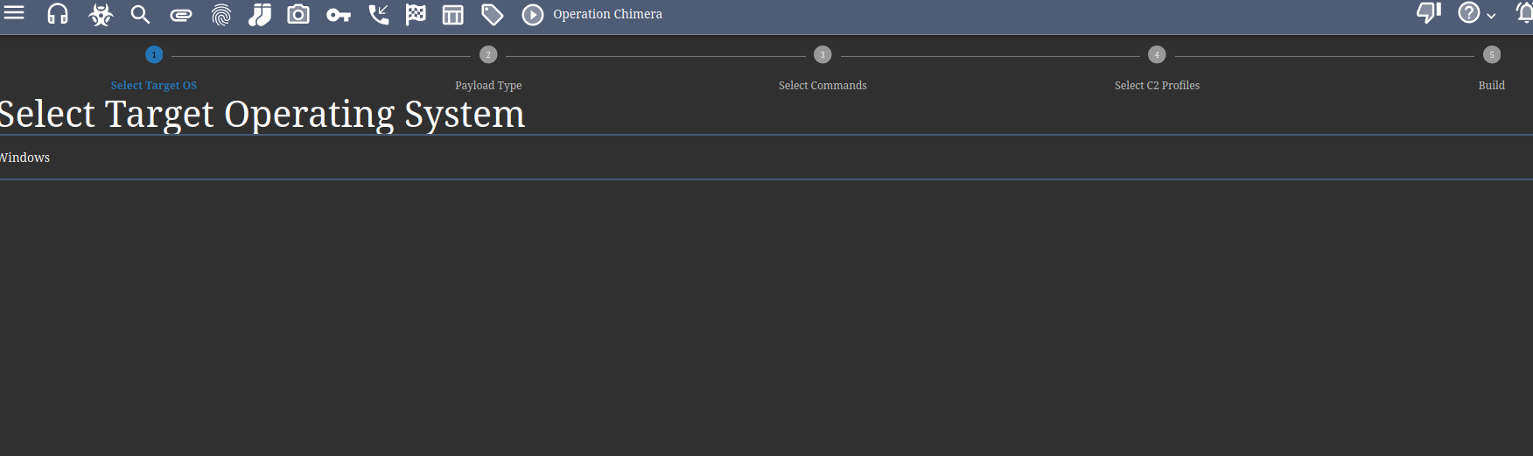1533x456 pixels.
Task: Click the fingerprint icon in toolbar
Action: tap(221, 15)
